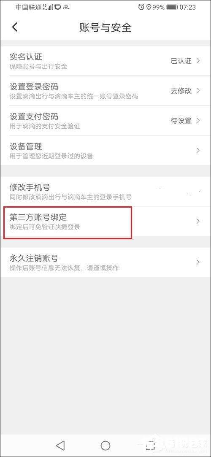Expand chevron beside 待设置

[x=198, y=120]
